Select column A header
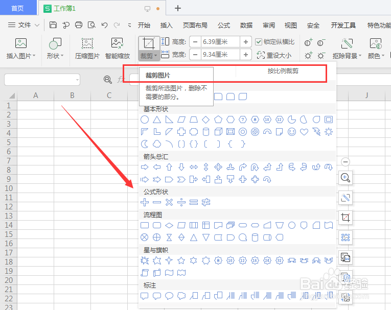Image resolution: width=391 pixels, height=310 pixels. (x=36, y=96)
